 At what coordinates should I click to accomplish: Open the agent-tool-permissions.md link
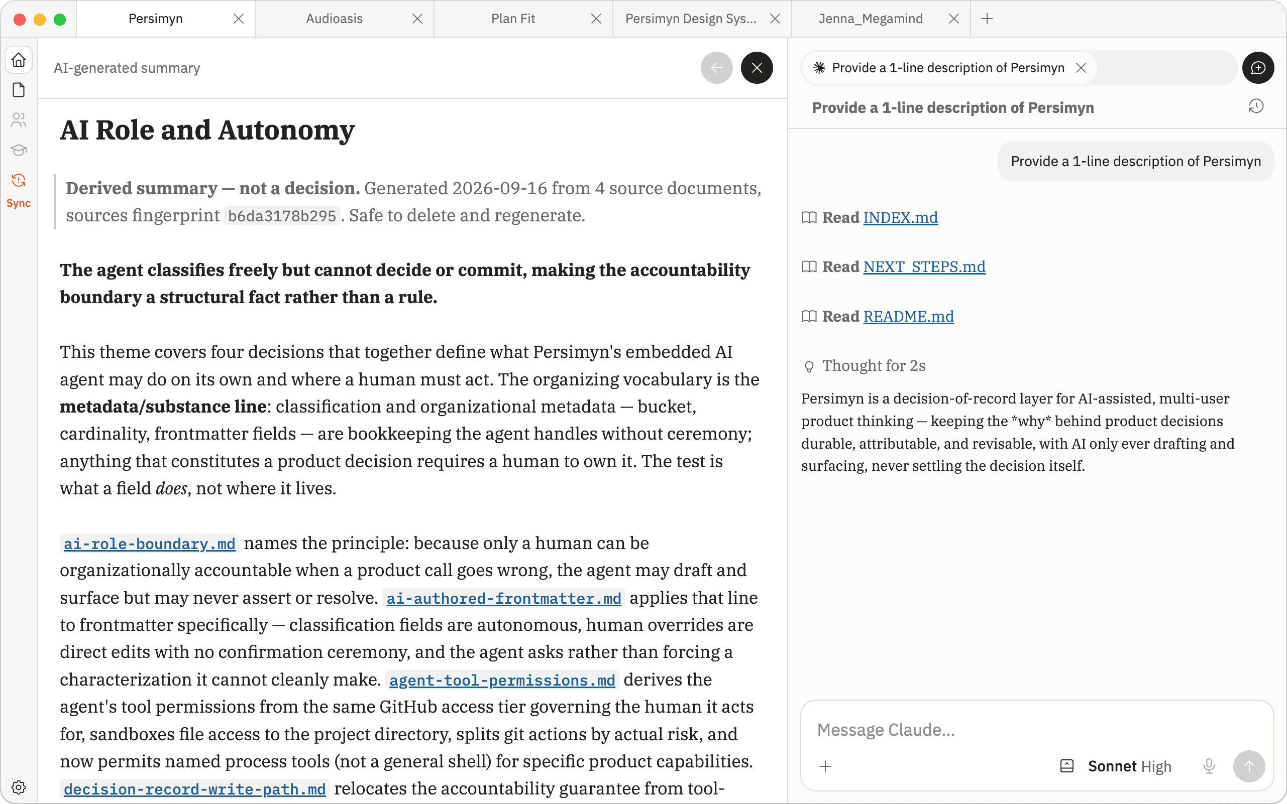[502, 680]
